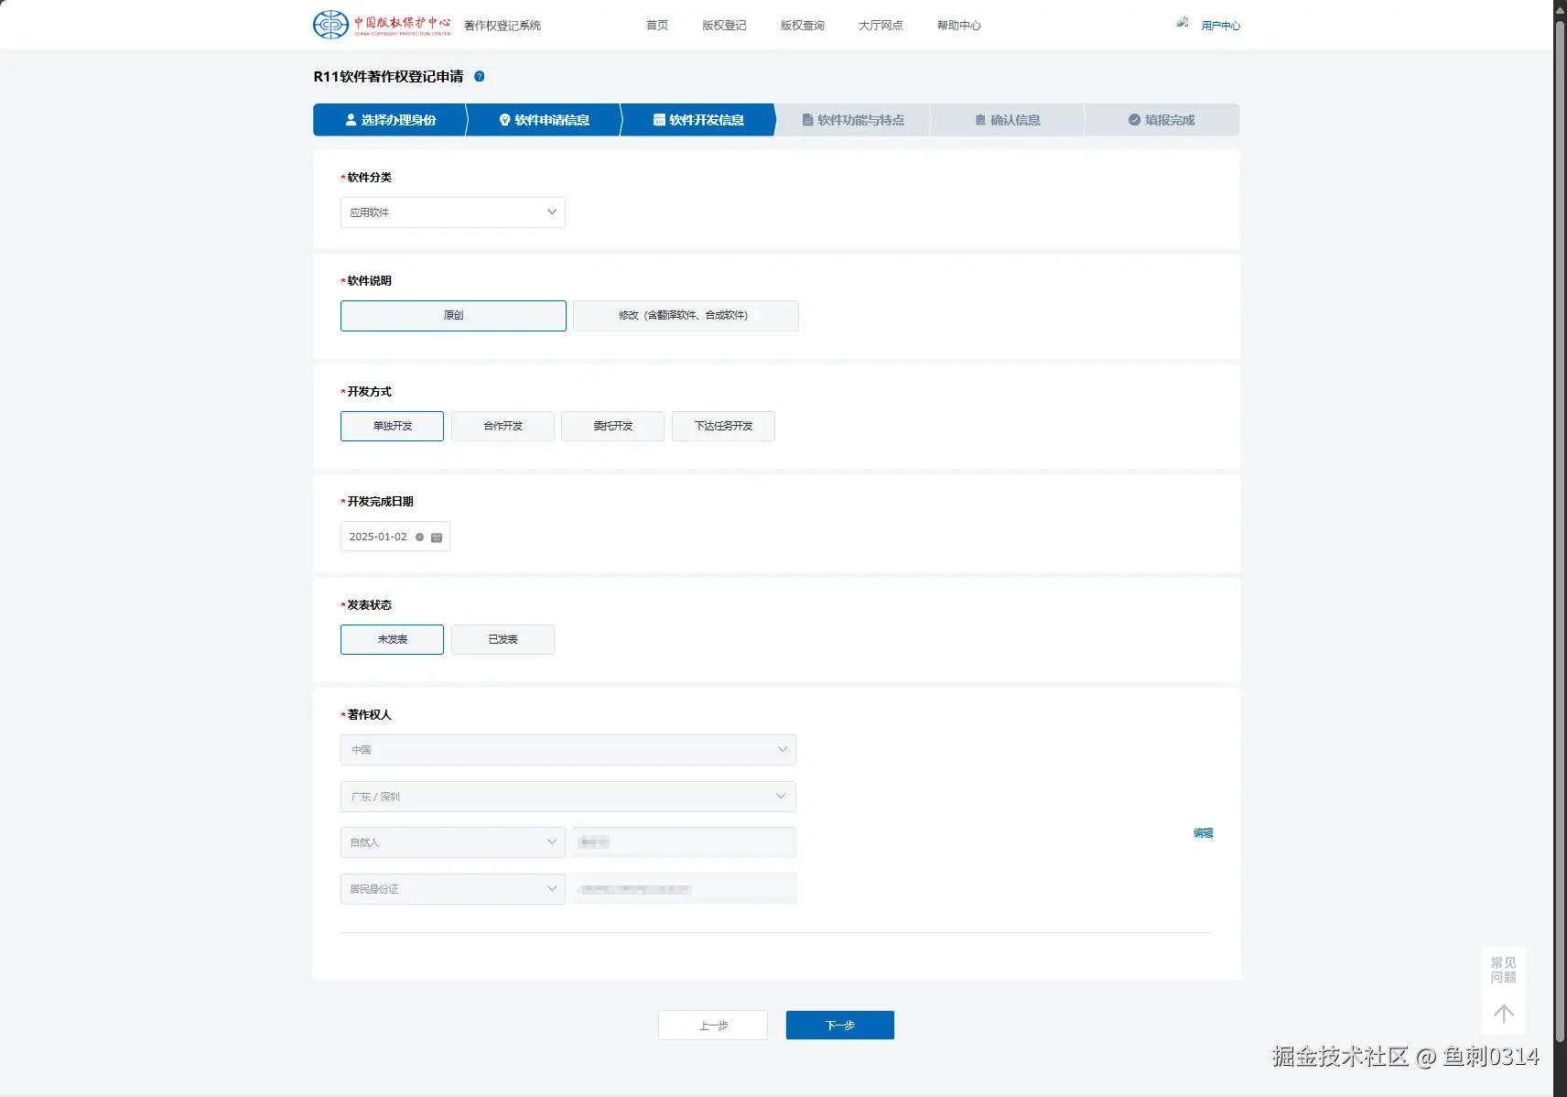Screen dimensions: 1567x1097
Task: Open the 帮助中心 navigation item
Action: [959, 26]
